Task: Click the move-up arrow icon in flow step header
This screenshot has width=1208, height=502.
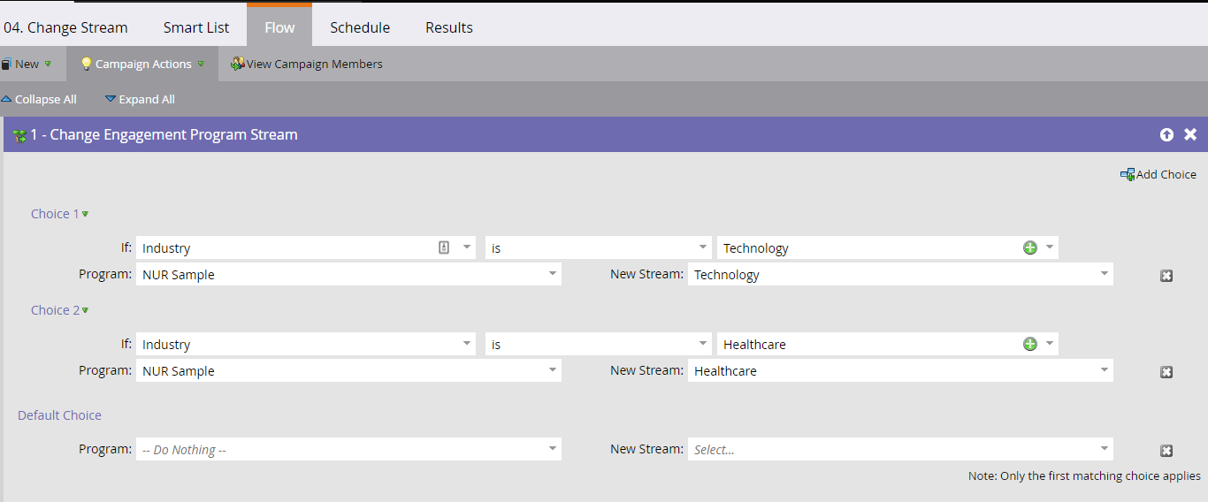Action: click(1166, 134)
